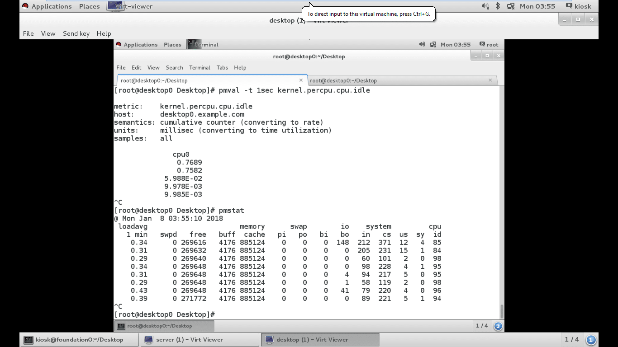Close the second root@desktop0 terminal tab
This screenshot has width=618, height=347.
(490, 80)
